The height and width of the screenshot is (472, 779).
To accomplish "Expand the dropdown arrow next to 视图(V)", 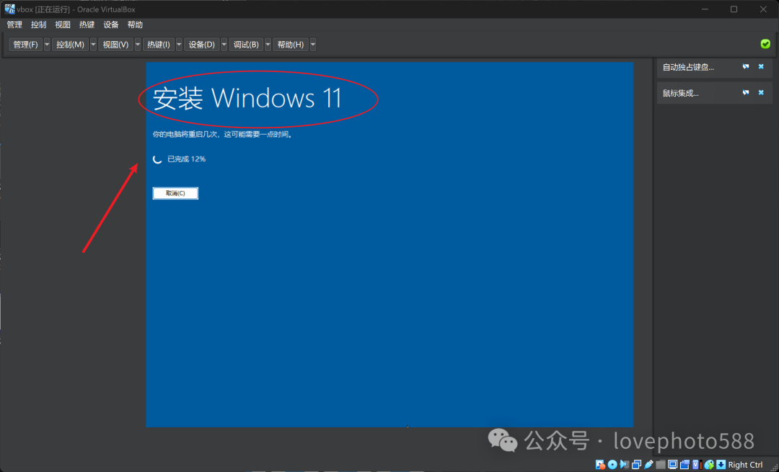I will tap(138, 44).
